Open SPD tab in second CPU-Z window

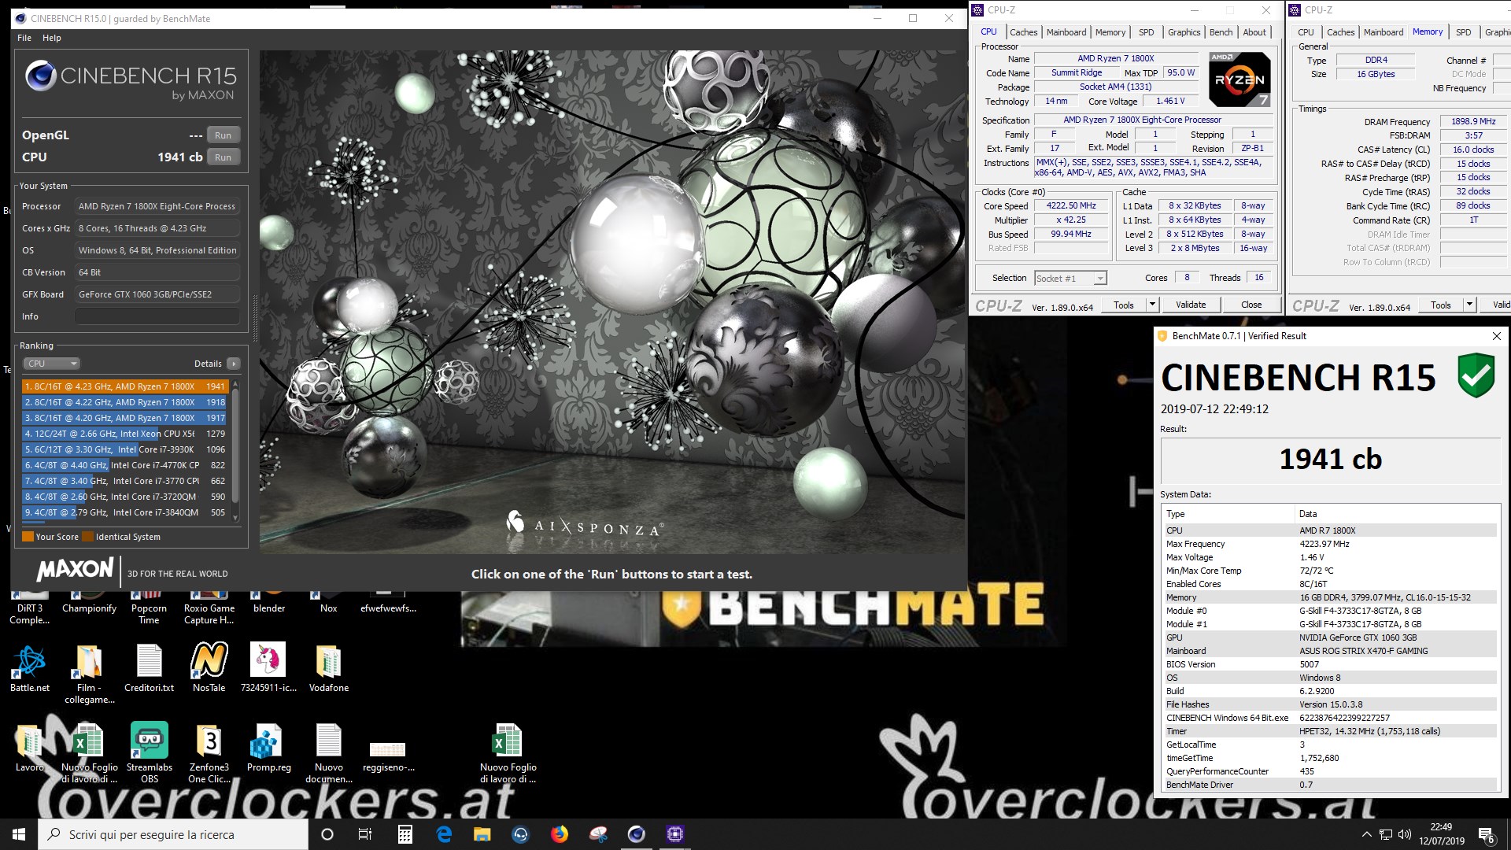1463,32
